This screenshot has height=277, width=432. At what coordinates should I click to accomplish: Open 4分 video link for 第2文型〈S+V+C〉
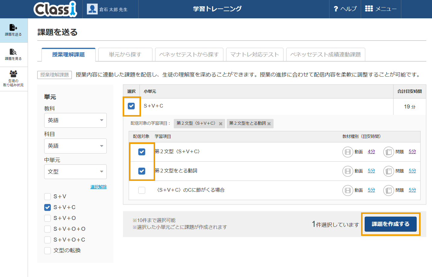click(x=371, y=152)
